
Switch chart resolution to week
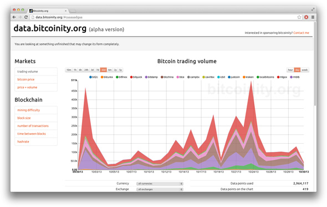305,70
